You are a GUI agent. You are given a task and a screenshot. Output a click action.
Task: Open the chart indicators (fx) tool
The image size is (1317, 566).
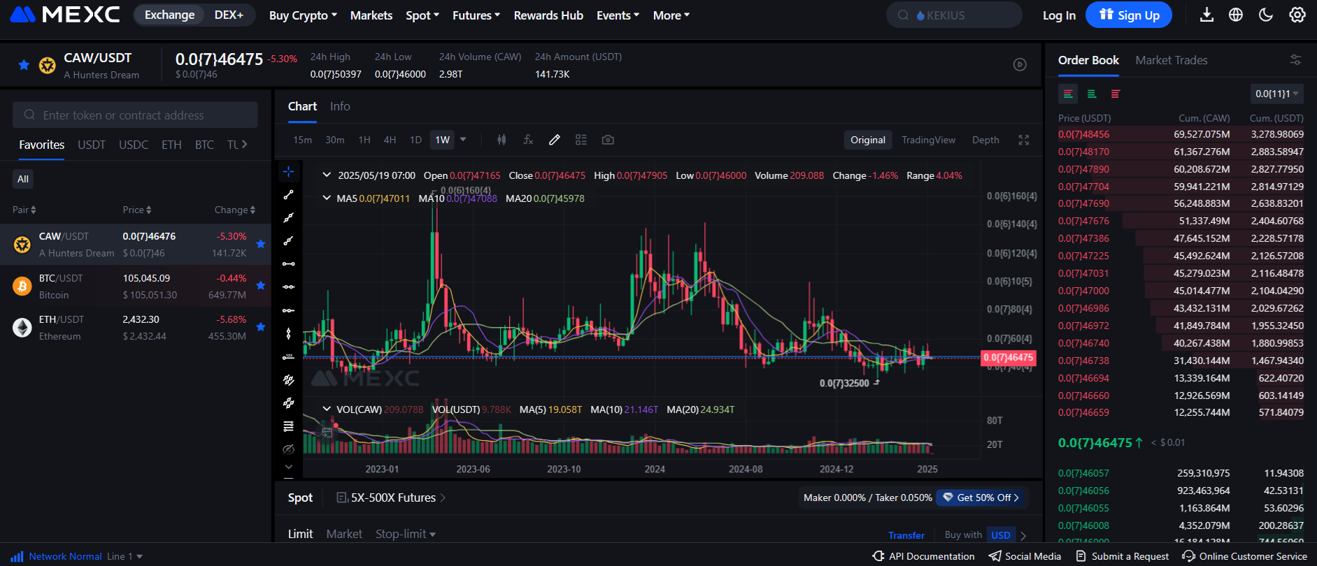[x=528, y=140]
